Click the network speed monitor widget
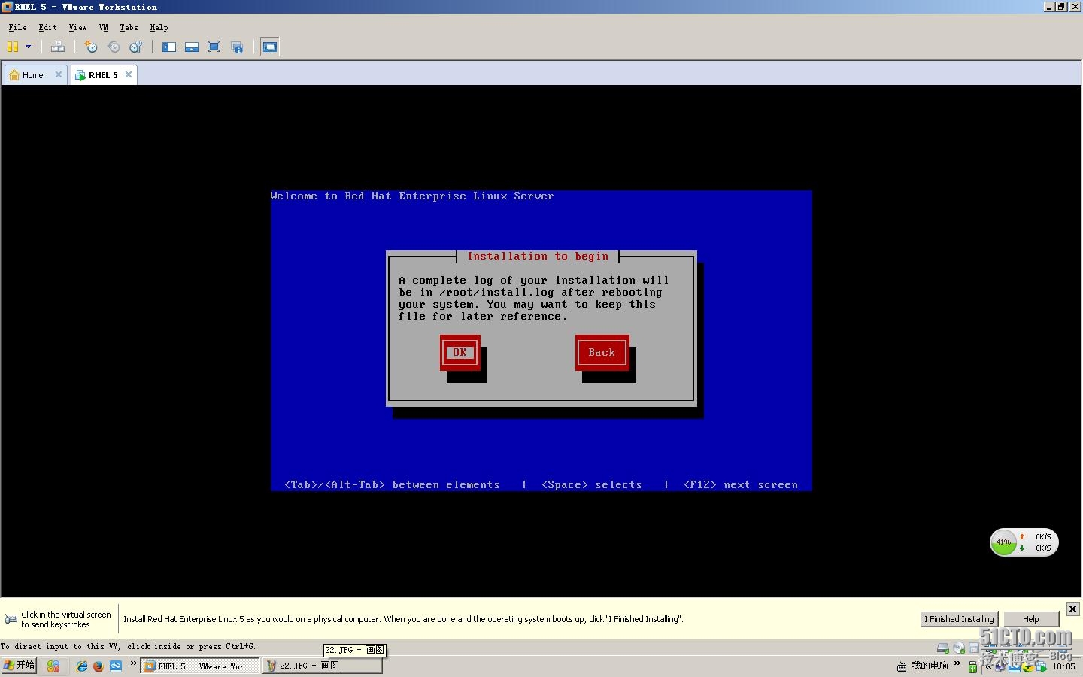The width and height of the screenshot is (1083, 677). (1024, 542)
